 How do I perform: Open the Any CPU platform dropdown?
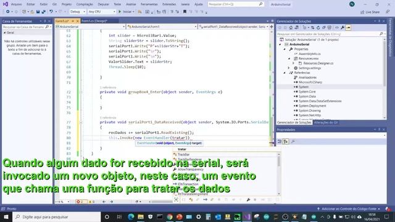[102, 12]
